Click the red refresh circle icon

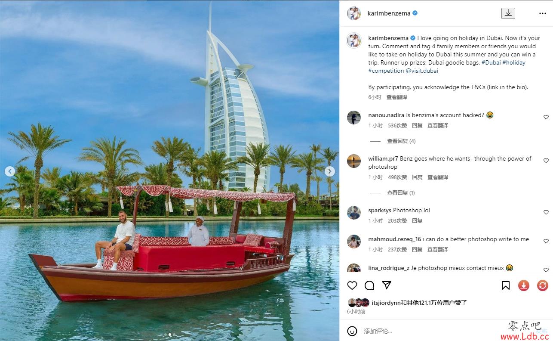coord(543,285)
